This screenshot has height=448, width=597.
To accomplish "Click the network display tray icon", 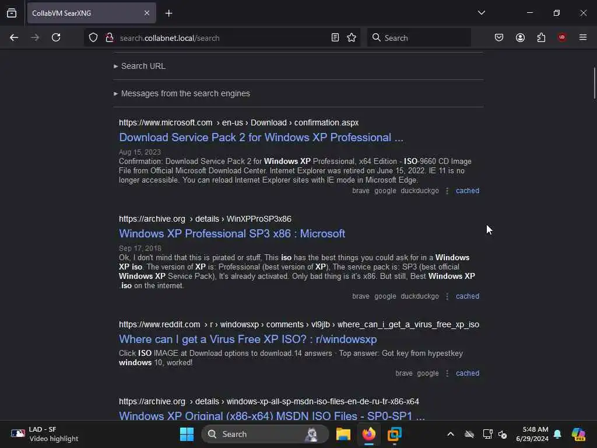I will coord(487,434).
